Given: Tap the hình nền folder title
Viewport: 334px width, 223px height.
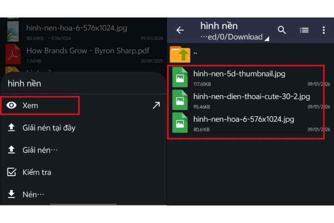Looking at the screenshot, I should point(219,26).
